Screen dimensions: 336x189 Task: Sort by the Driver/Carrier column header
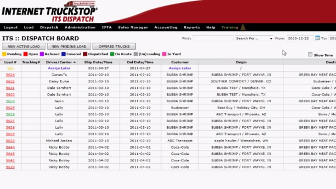59,62
